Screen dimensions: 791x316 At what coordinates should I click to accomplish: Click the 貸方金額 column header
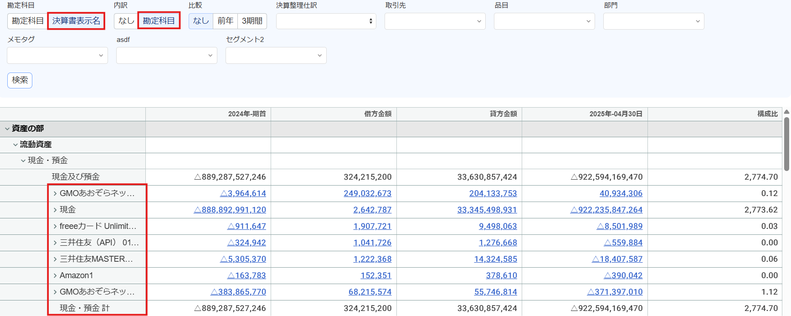tap(459, 114)
